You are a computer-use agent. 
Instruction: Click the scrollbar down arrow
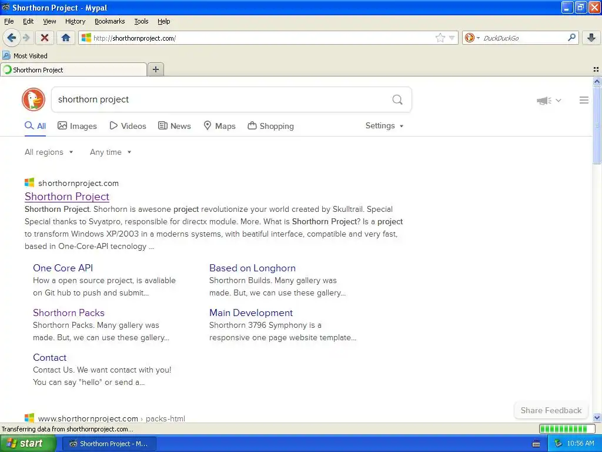coord(597,417)
